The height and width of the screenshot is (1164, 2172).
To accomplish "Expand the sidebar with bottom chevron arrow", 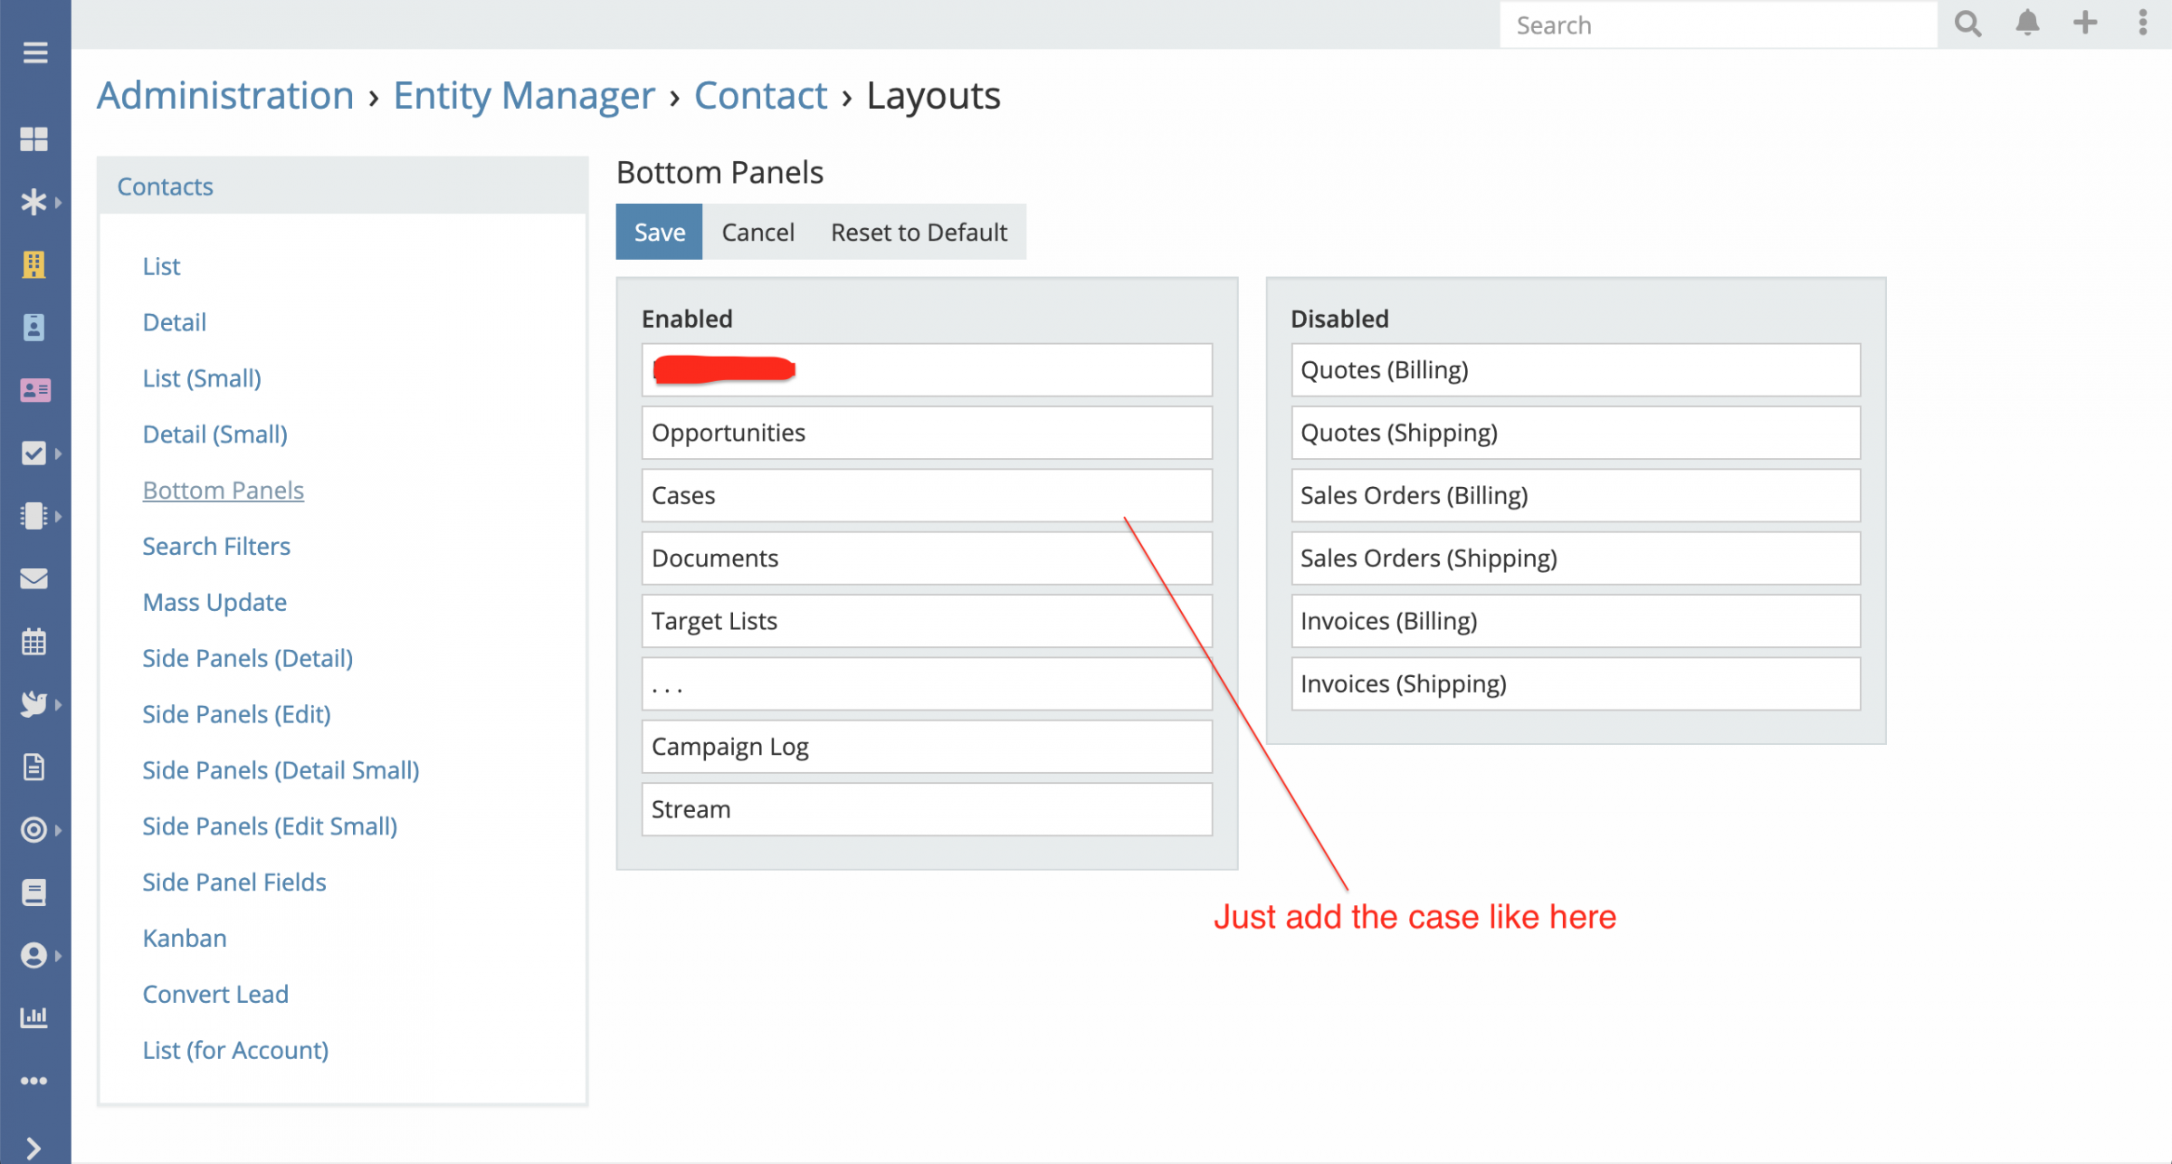I will [33, 1148].
